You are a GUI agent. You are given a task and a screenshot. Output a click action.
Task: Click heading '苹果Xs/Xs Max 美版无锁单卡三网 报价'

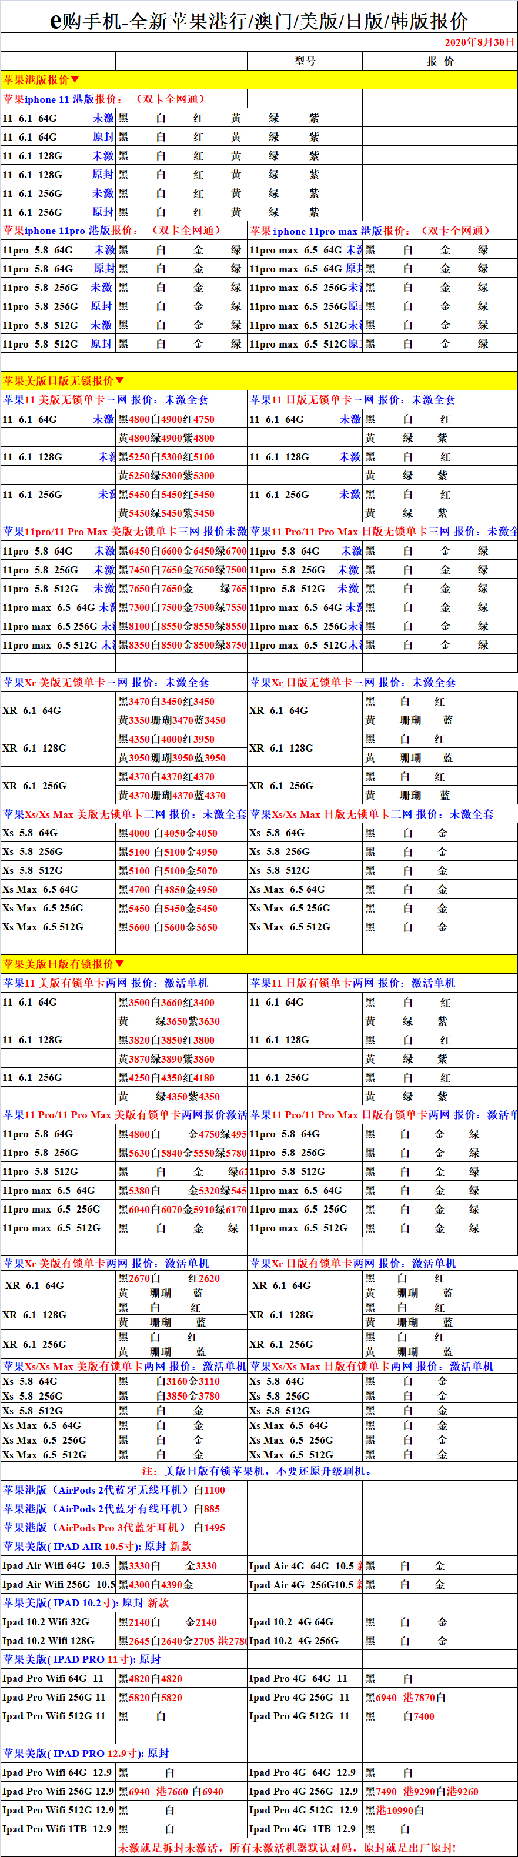124,814
